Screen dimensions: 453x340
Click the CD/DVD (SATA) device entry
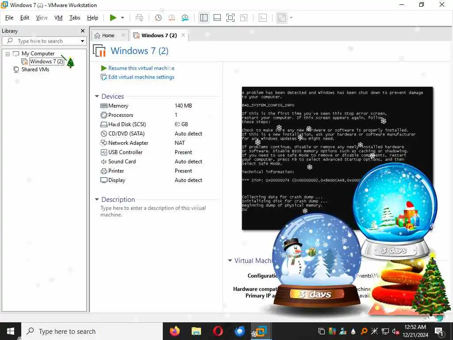[x=126, y=134]
